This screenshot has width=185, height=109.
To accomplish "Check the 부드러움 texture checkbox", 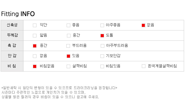I will point(68,46).
